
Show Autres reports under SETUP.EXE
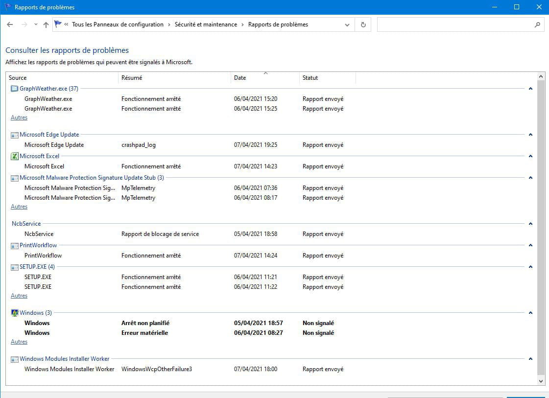click(x=19, y=296)
